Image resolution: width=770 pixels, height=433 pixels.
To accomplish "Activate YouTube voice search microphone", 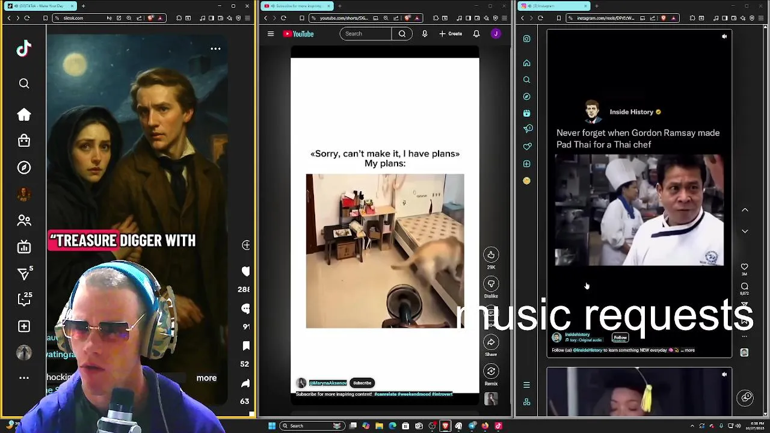I will [425, 34].
